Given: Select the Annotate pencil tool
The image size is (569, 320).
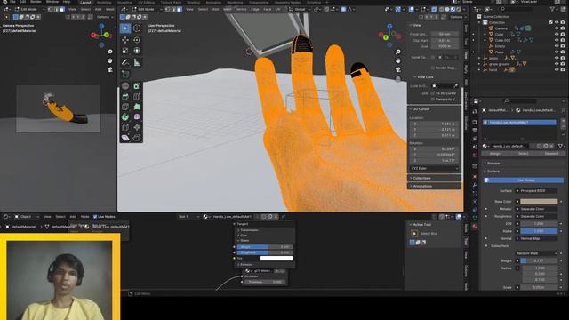Looking at the screenshot, I should tap(125, 62).
